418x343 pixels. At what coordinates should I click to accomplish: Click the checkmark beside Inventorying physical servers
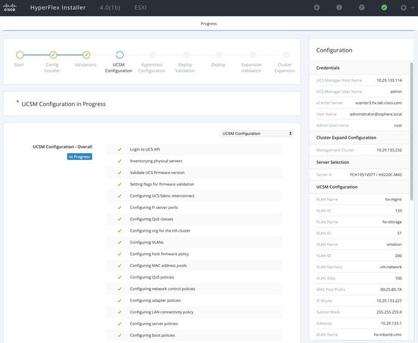click(119, 161)
